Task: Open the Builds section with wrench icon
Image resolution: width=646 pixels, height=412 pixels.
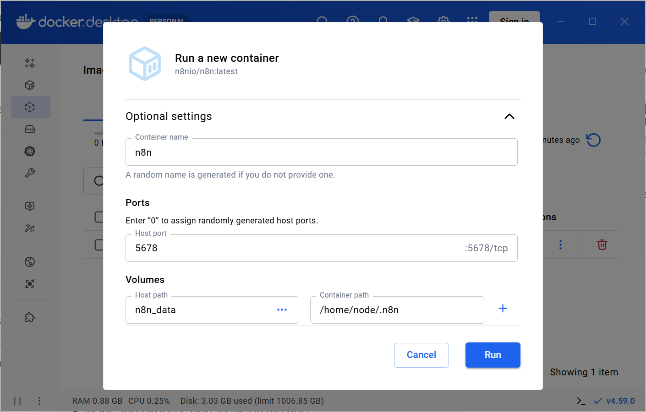Action: [x=29, y=173]
